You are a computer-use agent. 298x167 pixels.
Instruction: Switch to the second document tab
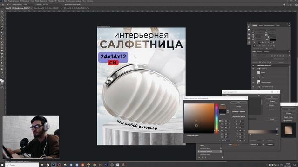(47, 8)
